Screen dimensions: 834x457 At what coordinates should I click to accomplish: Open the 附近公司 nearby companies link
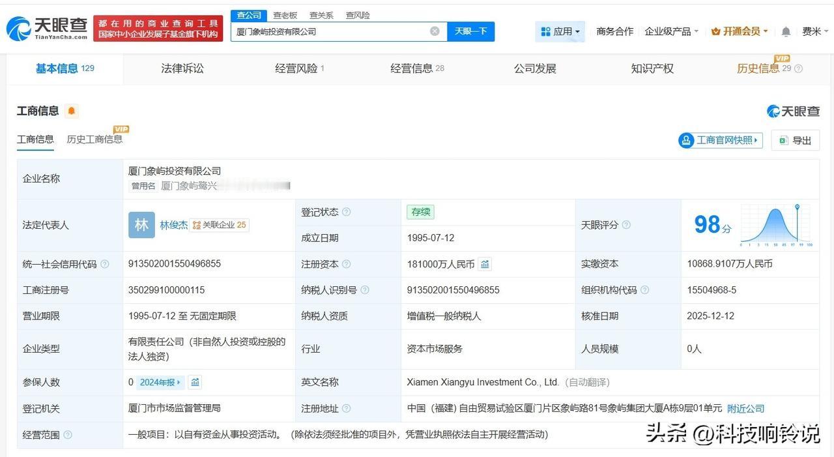[x=745, y=409]
